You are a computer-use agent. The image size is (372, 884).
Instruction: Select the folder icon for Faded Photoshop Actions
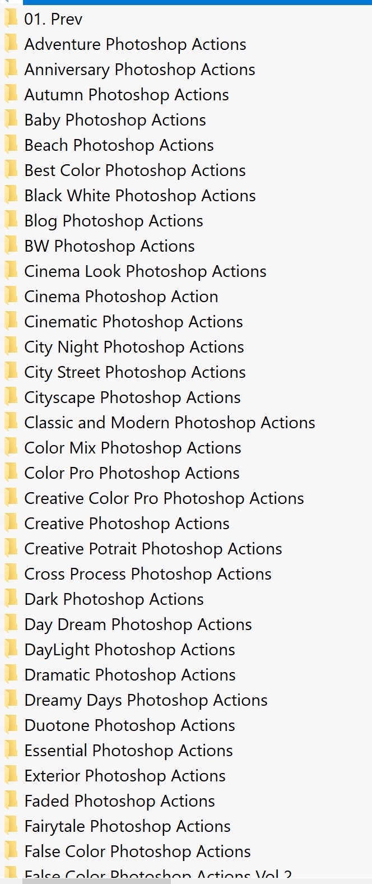click(11, 800)
